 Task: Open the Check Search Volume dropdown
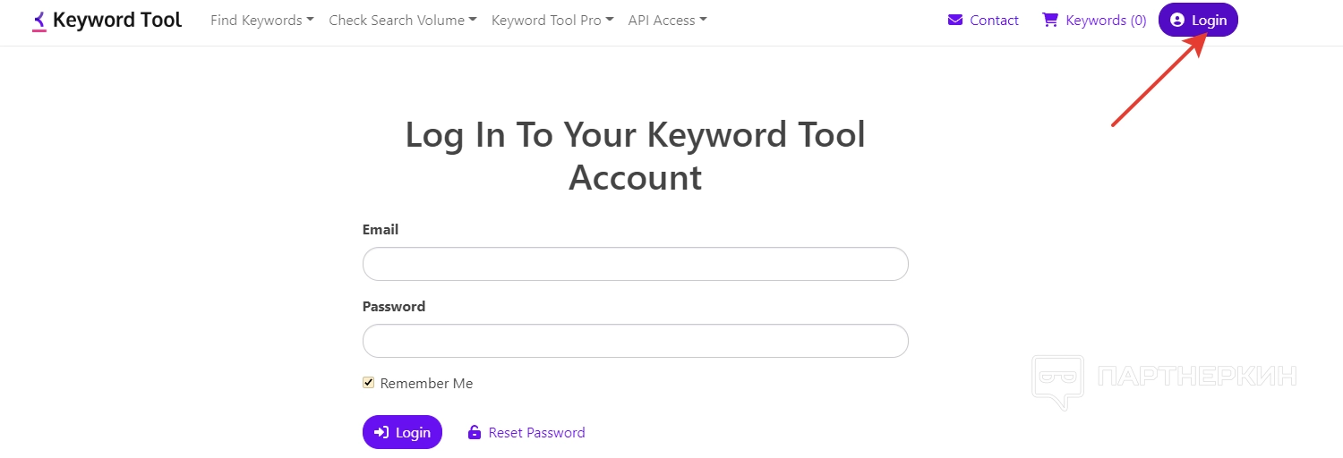tap(403, 20)
